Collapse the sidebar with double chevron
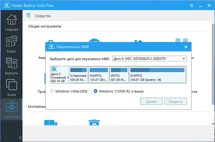Image resolution: width=215 pixels, height=142 pixels. point(20,138)
